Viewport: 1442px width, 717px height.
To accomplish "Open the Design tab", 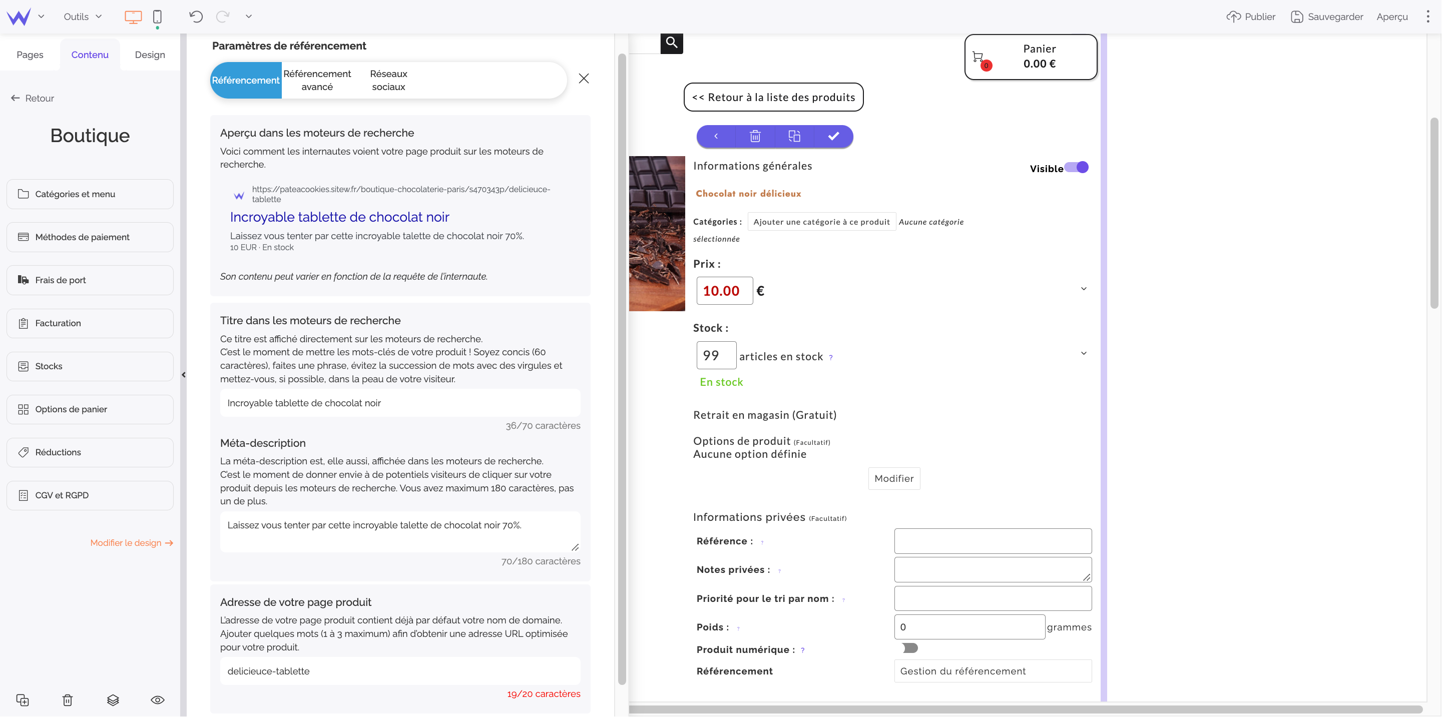I will pyautogui.click(x=150, y=55).
